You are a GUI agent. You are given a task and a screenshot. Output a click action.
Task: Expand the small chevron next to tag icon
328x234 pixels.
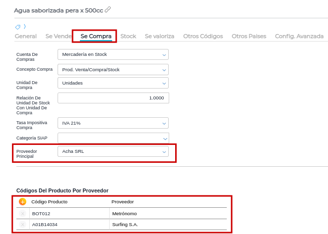25,26
